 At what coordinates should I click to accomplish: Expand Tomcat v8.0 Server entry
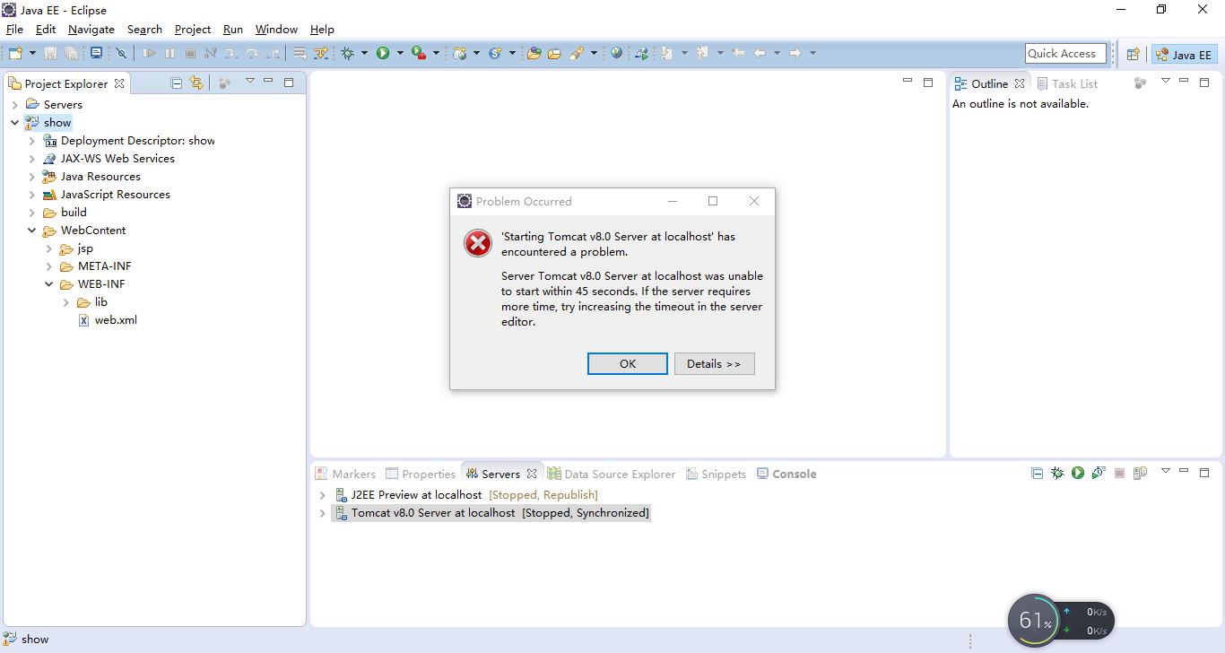[x=322, y=513]
